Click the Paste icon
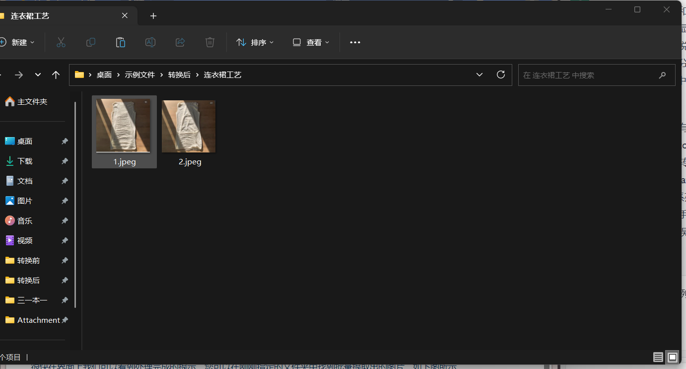 (x=120, y=42)
